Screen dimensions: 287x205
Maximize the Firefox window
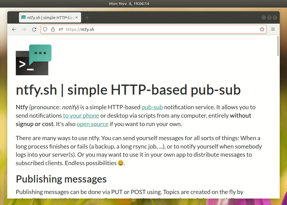(269, 17)
